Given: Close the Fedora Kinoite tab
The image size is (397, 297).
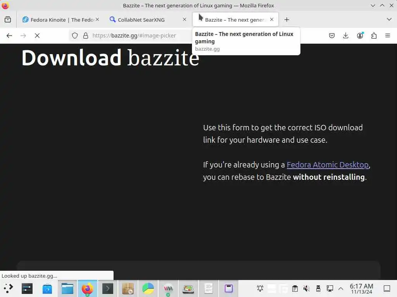Looking at the screenshot, I should coord(97,19).
